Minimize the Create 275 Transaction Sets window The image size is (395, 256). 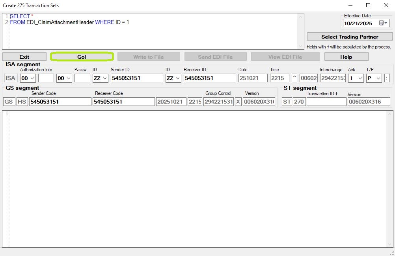350,5
